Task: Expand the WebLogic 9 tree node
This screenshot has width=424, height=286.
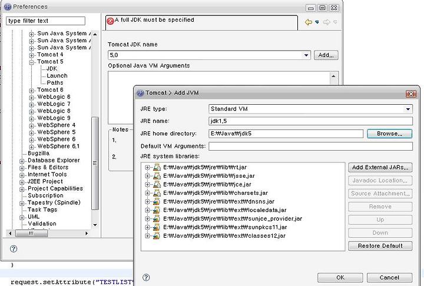Action: pos(32,119)
